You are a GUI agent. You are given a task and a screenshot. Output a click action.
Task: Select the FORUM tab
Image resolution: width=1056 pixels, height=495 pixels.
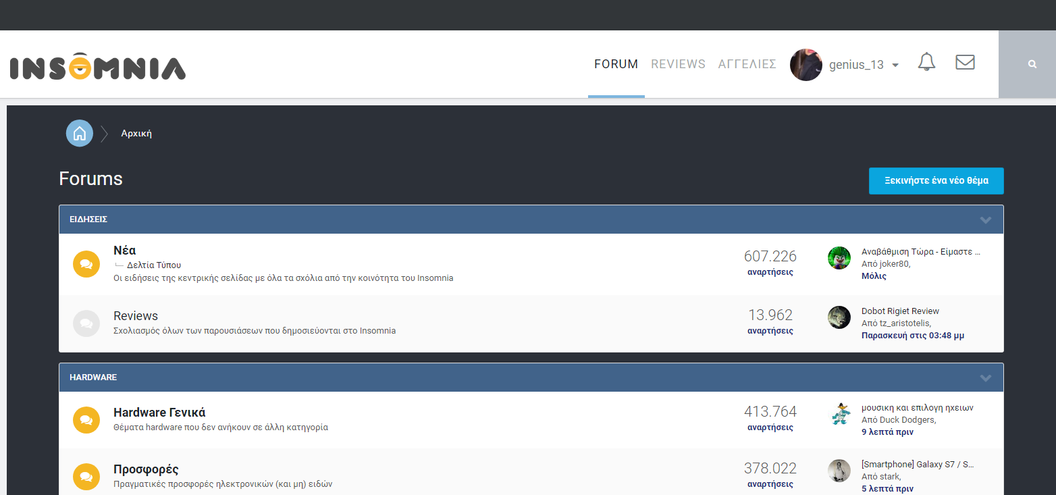point(616,64)
